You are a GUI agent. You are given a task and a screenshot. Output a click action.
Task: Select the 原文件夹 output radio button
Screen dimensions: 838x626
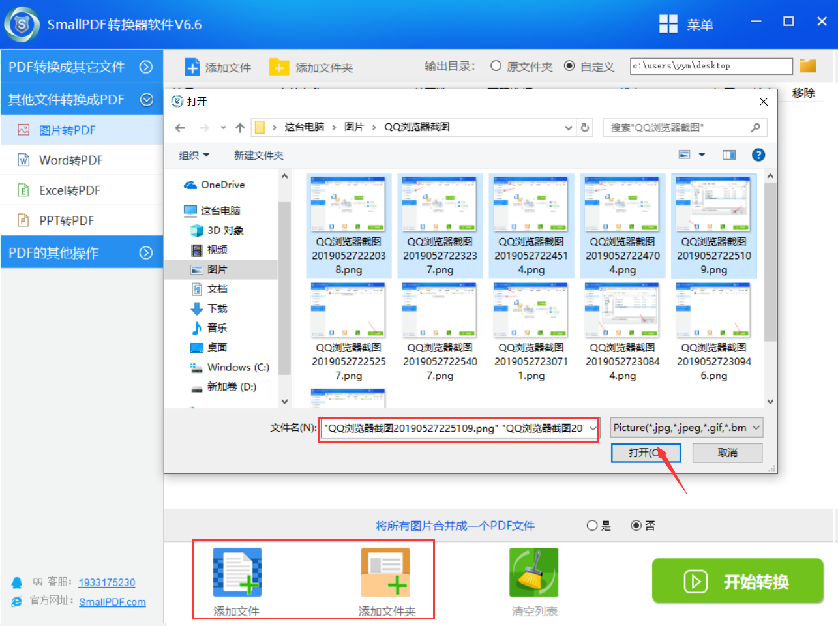pos(496,66)
